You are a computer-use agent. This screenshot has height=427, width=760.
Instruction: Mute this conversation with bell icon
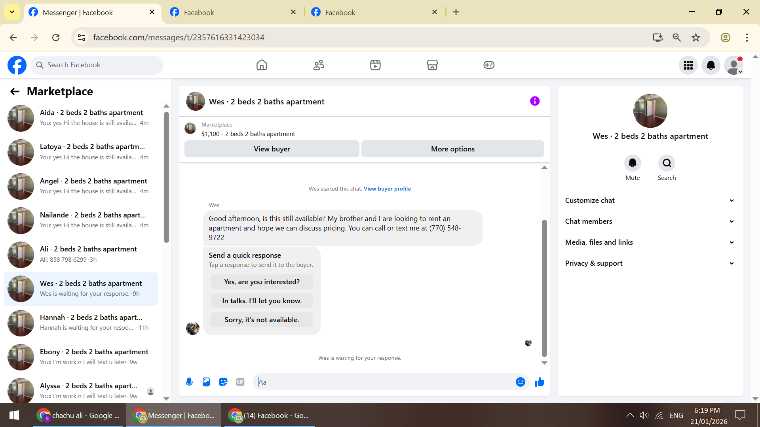click(633, 163)
